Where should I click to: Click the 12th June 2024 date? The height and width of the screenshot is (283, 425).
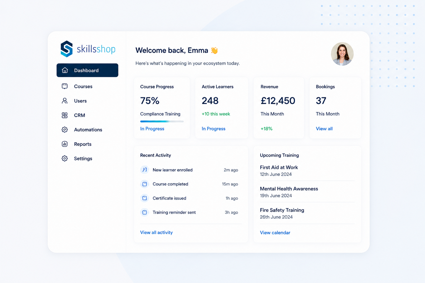tap(276, 174)
